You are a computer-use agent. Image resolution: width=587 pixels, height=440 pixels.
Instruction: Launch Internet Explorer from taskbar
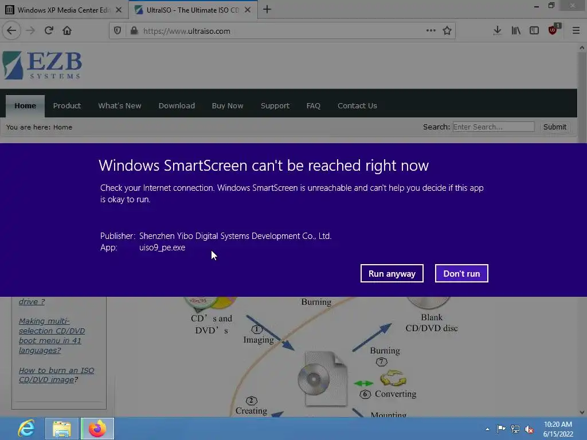26,429
